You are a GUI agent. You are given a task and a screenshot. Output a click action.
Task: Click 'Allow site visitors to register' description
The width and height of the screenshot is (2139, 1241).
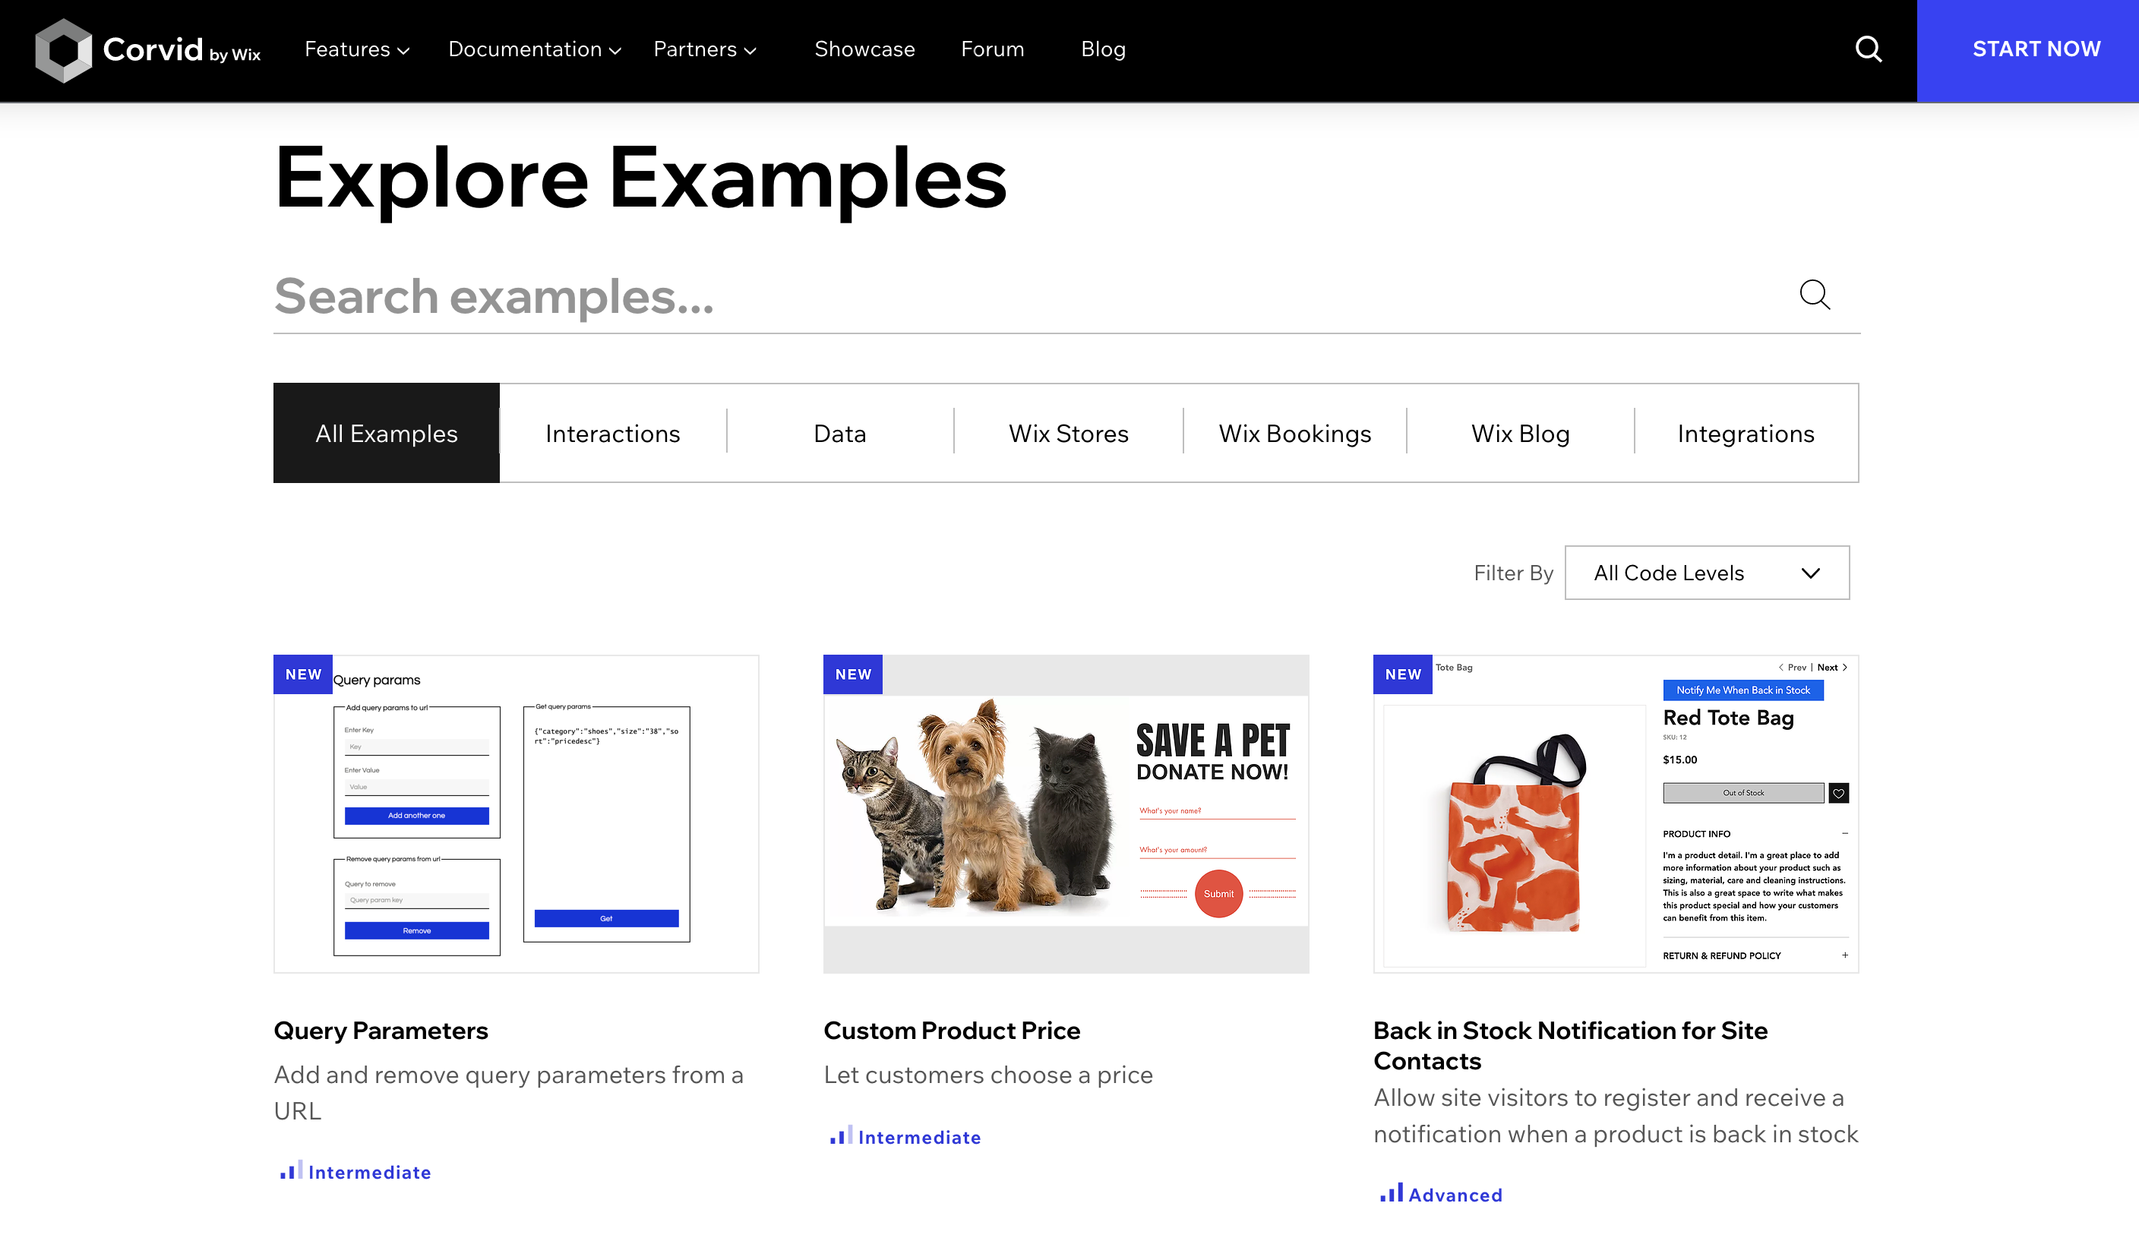pyautogui.click(x=1616, y=1116)
